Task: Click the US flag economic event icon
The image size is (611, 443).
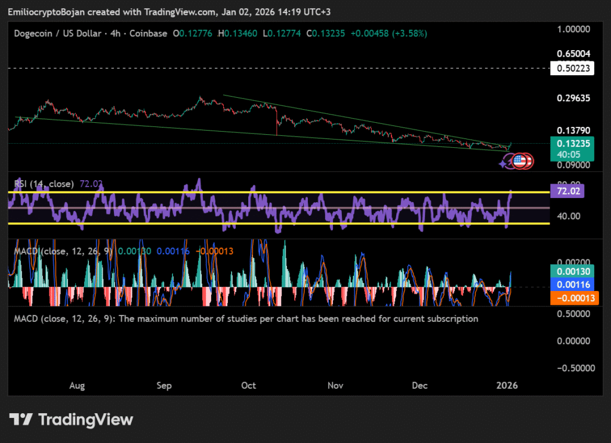Action: coord(519,160)
